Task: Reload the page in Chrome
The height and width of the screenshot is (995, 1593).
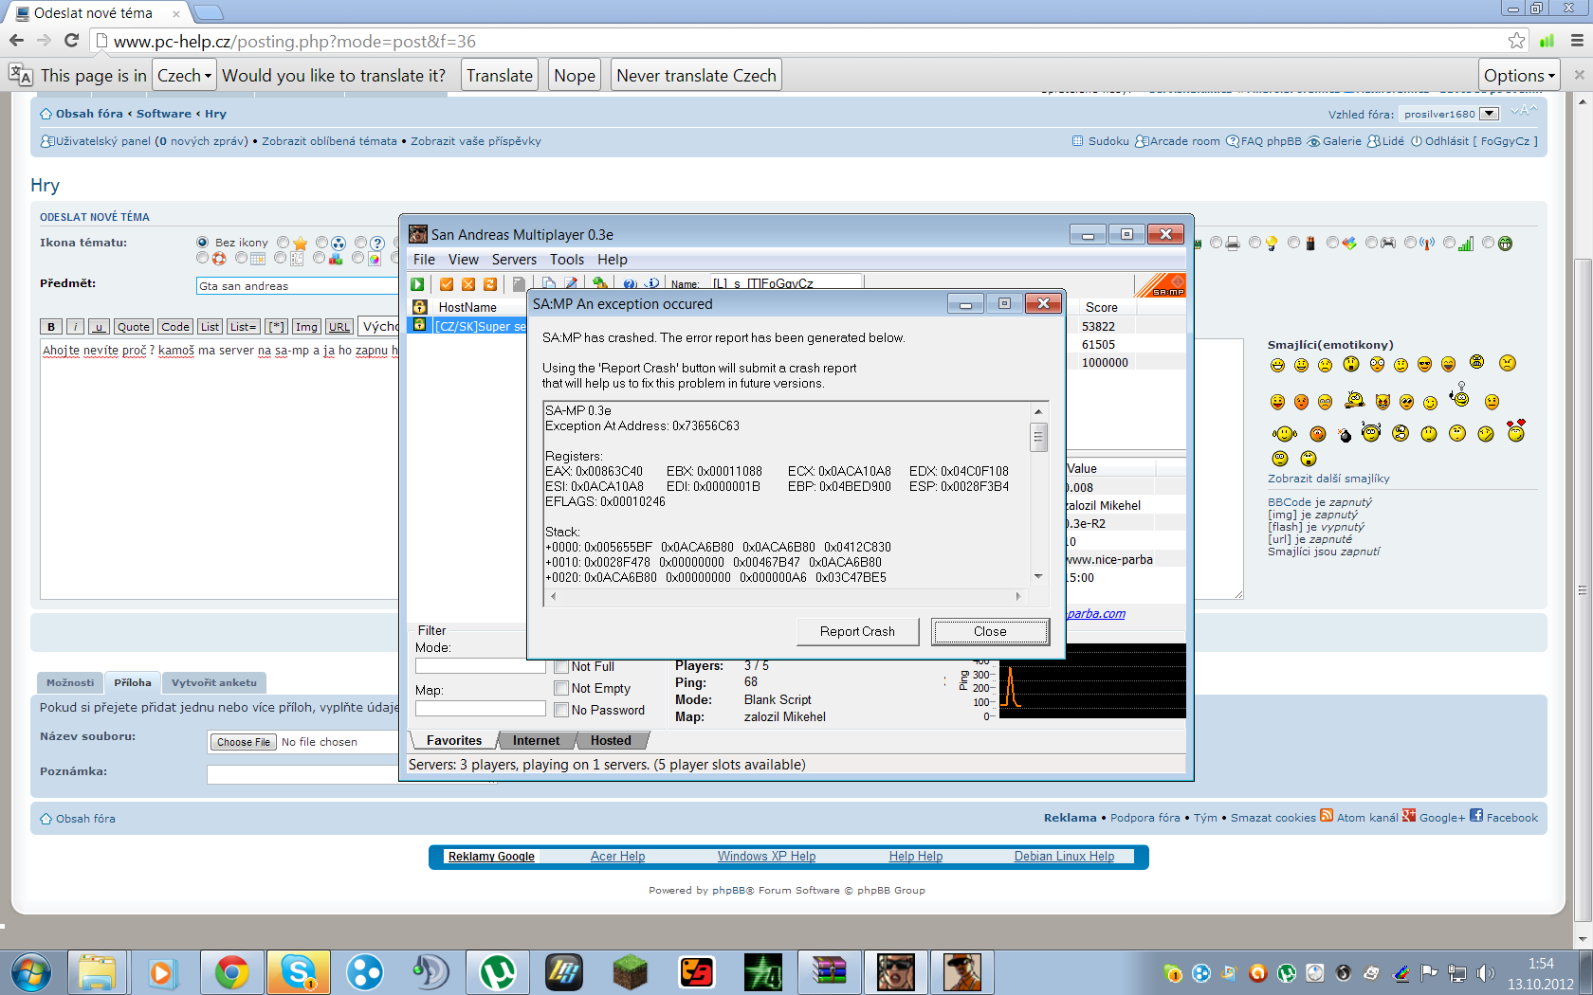Action: pyautogui.click(x=71, y=41)
